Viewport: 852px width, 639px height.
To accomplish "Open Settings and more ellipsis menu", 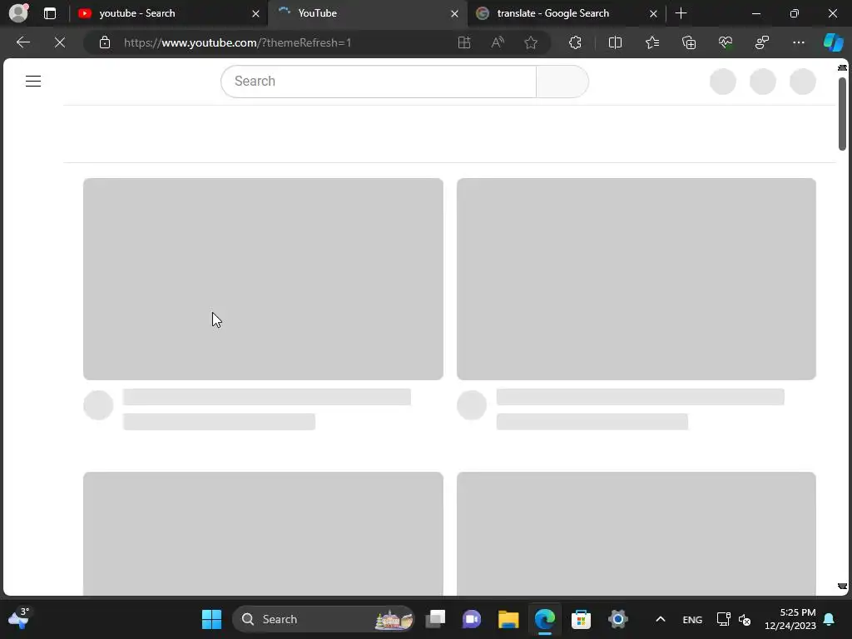I will [x=799, y=42].
